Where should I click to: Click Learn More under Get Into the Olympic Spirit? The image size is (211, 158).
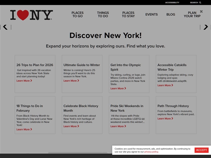coord(118,89)
